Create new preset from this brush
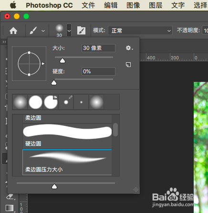 pos(128,65)
